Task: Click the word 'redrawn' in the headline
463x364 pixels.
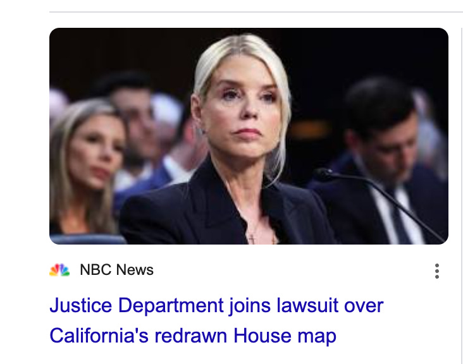Action: point(191,336)
